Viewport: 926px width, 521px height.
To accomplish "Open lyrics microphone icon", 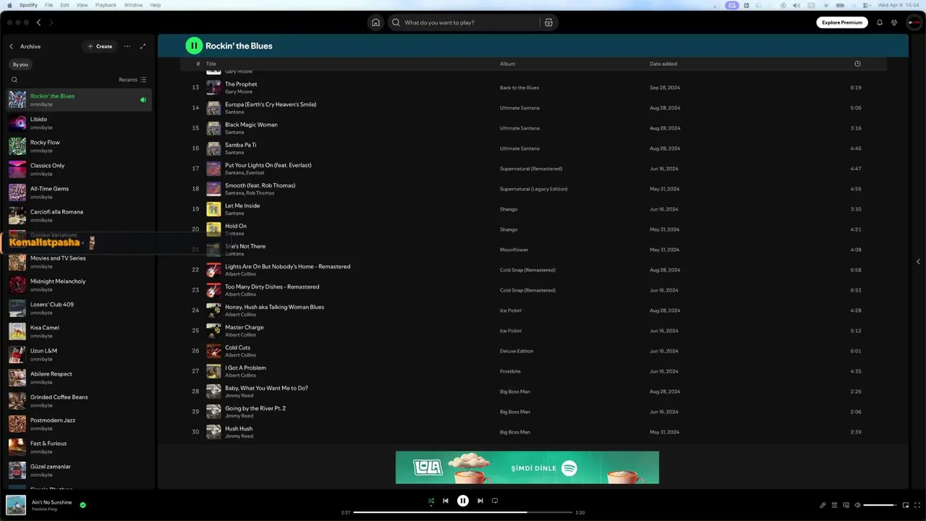I will pos(823,505).
